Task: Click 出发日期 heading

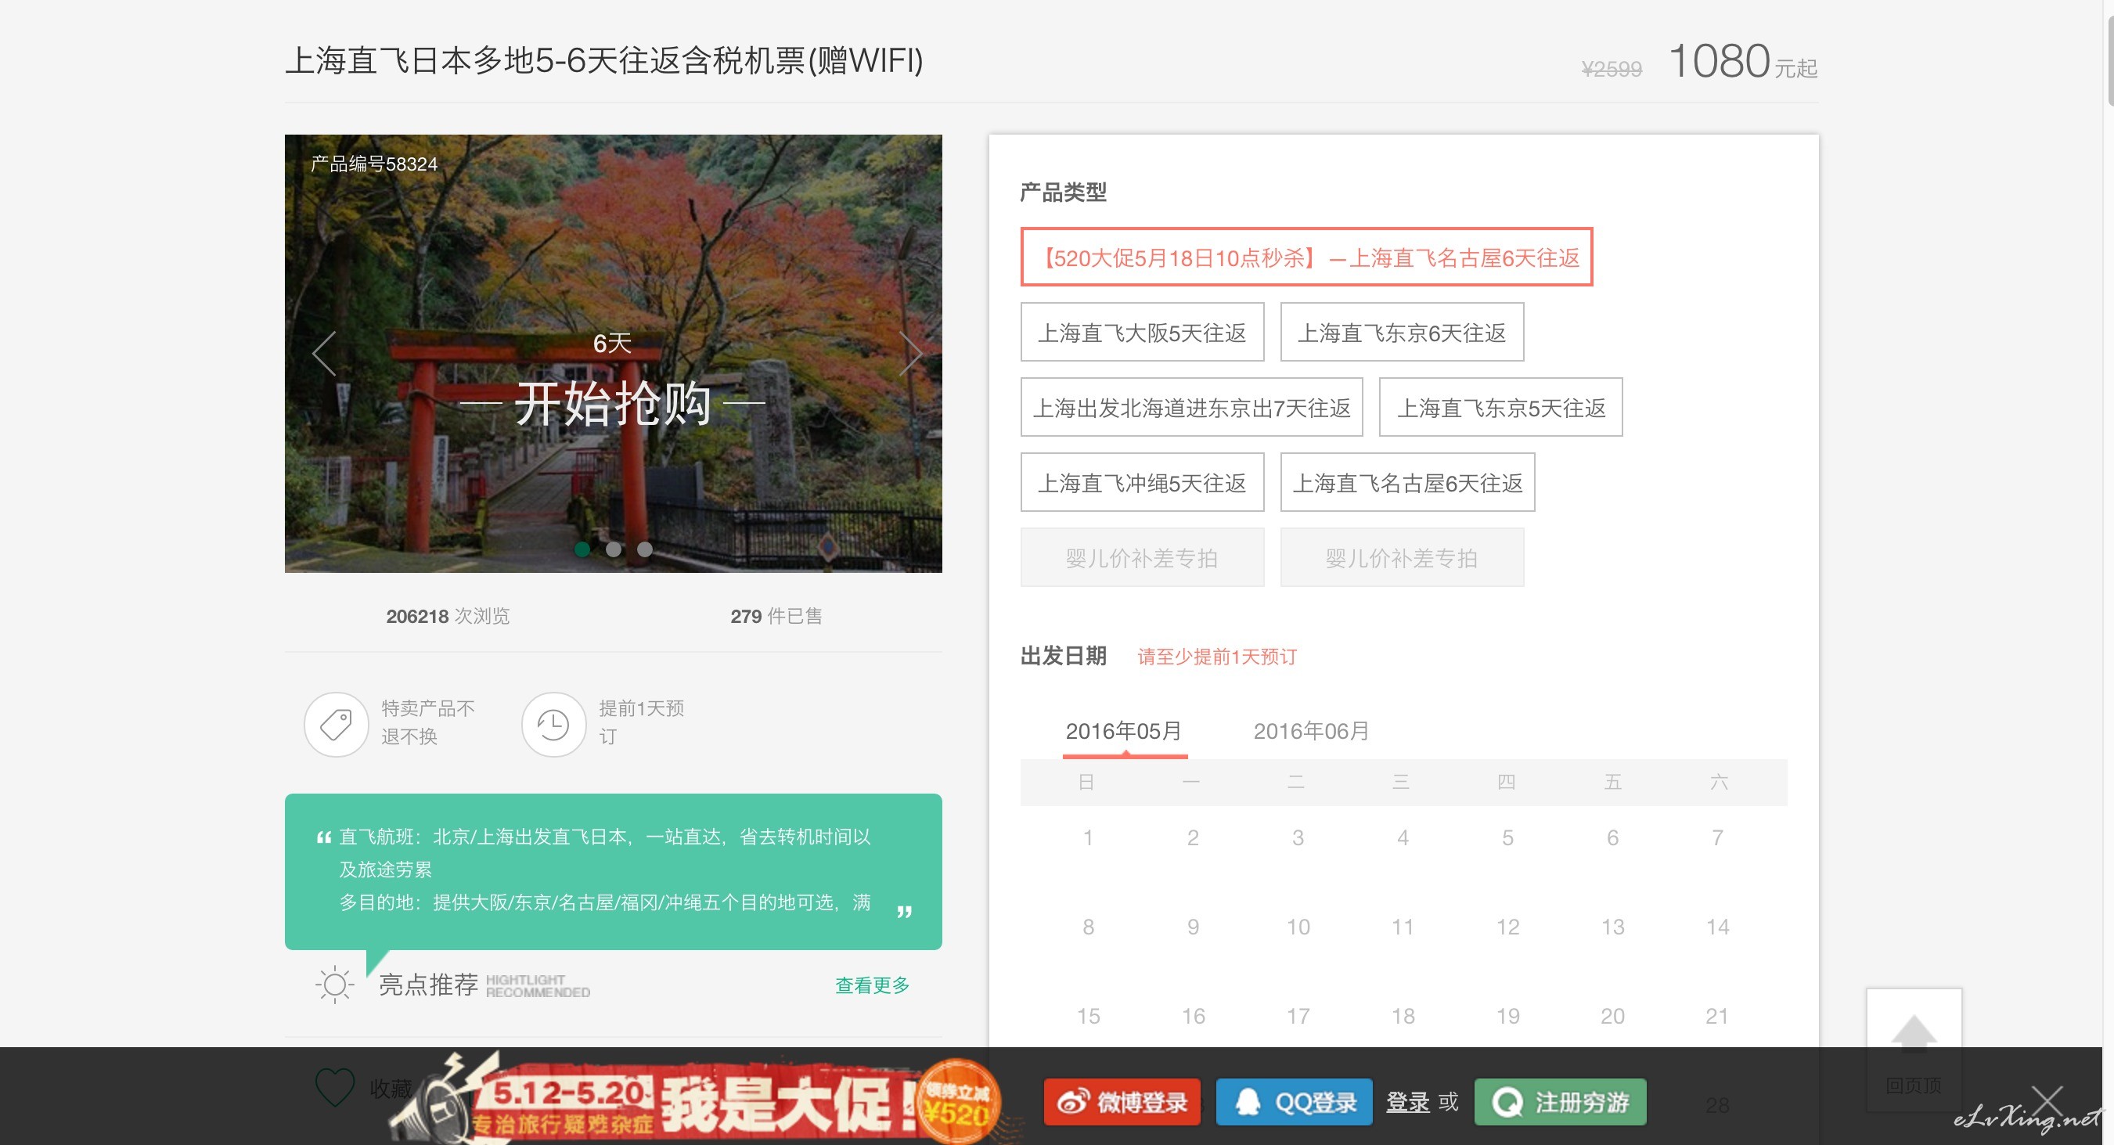Action: tap(1063, 656)
